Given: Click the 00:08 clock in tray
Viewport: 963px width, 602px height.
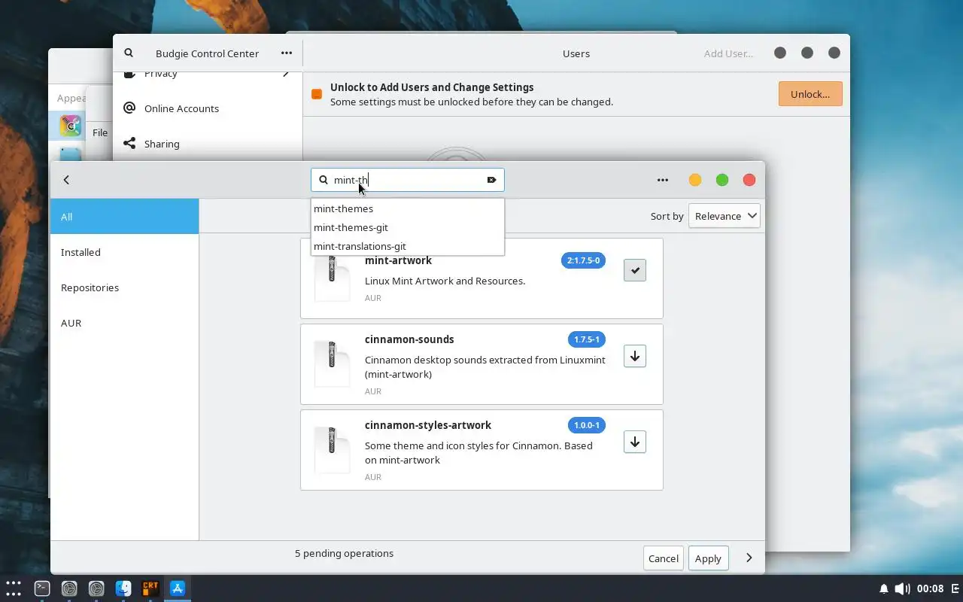Looking at the screenshot, I should point(931,588).
